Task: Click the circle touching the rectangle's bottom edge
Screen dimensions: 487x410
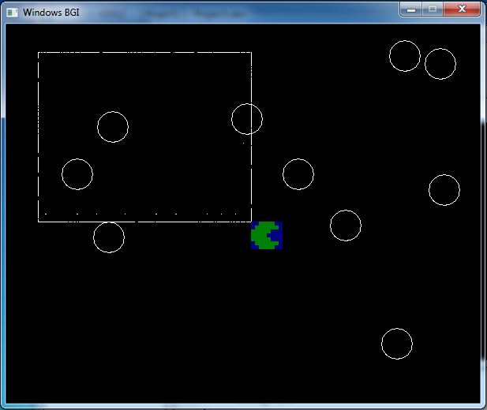Action: 109,237
